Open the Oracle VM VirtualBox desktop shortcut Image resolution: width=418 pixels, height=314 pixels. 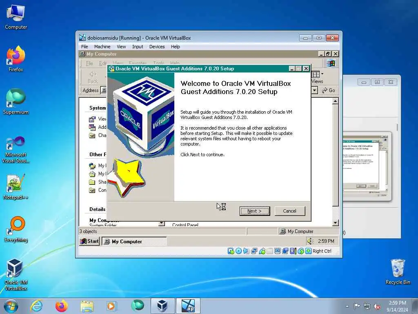[x=16, y=274]
